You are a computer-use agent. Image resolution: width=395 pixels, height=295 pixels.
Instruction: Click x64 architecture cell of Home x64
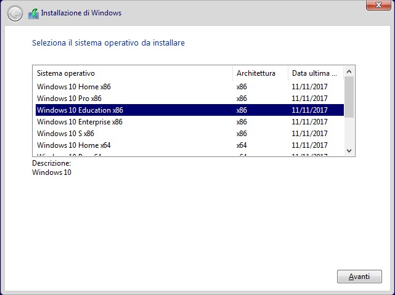click(242, 145)
